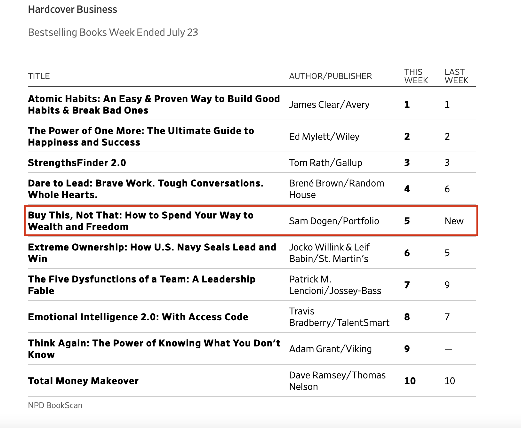Screen dimensions: 521x428
Task: Click Sam Dogen/Portfolio author text
Action: [x=334, y=221]
